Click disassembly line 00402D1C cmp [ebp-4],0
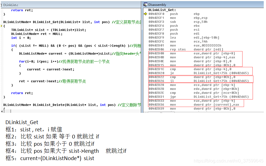266x166 pixels. (x=190, y=69)
